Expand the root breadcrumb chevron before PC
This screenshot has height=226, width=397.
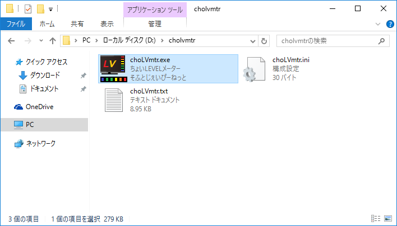[x=76, y=41]
